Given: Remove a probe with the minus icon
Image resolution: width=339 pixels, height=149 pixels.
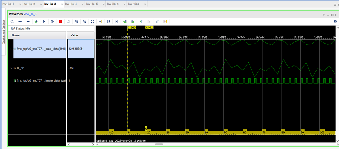Looking at the screenshot, I should tap(28, 22).
